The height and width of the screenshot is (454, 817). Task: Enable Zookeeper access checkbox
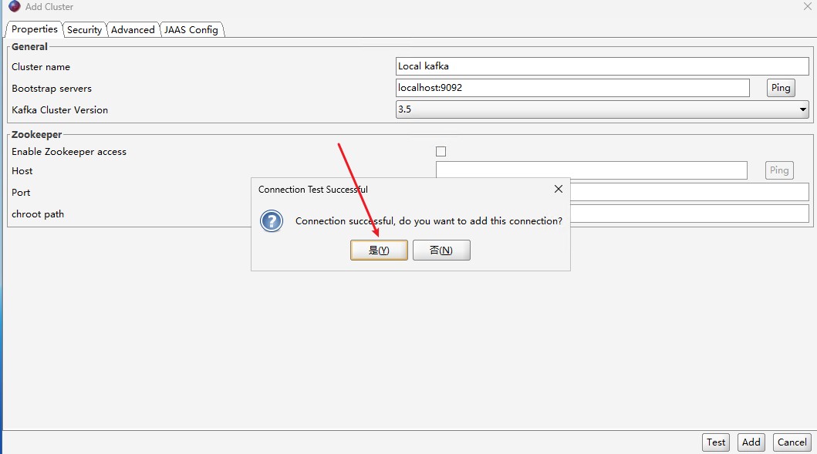click(441, 152)
